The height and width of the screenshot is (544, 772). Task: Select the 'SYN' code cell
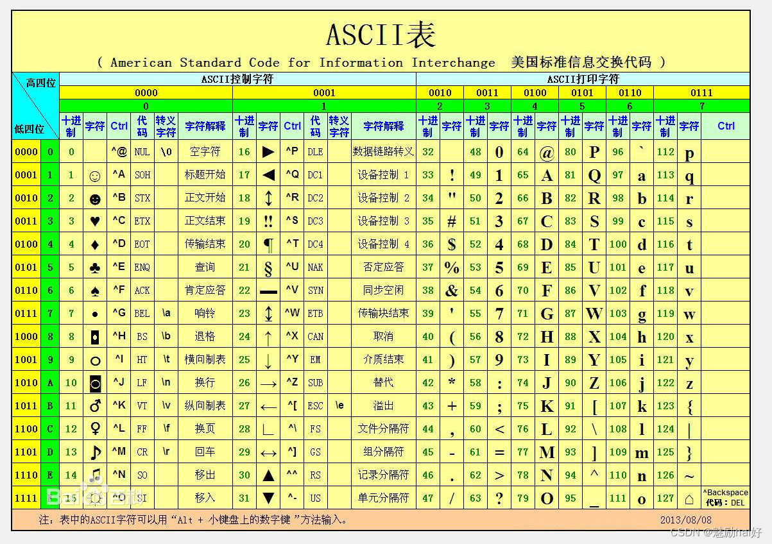pos(315,291)
